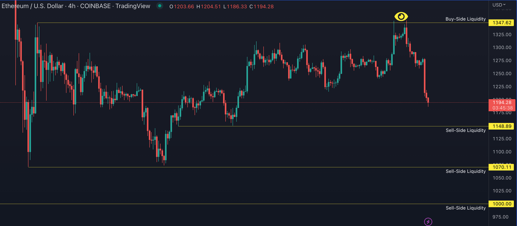Select the Sell-Side Liquidity label below 1070.11
517x226 pixels.
pyautogui.click(x=465, y=171)
